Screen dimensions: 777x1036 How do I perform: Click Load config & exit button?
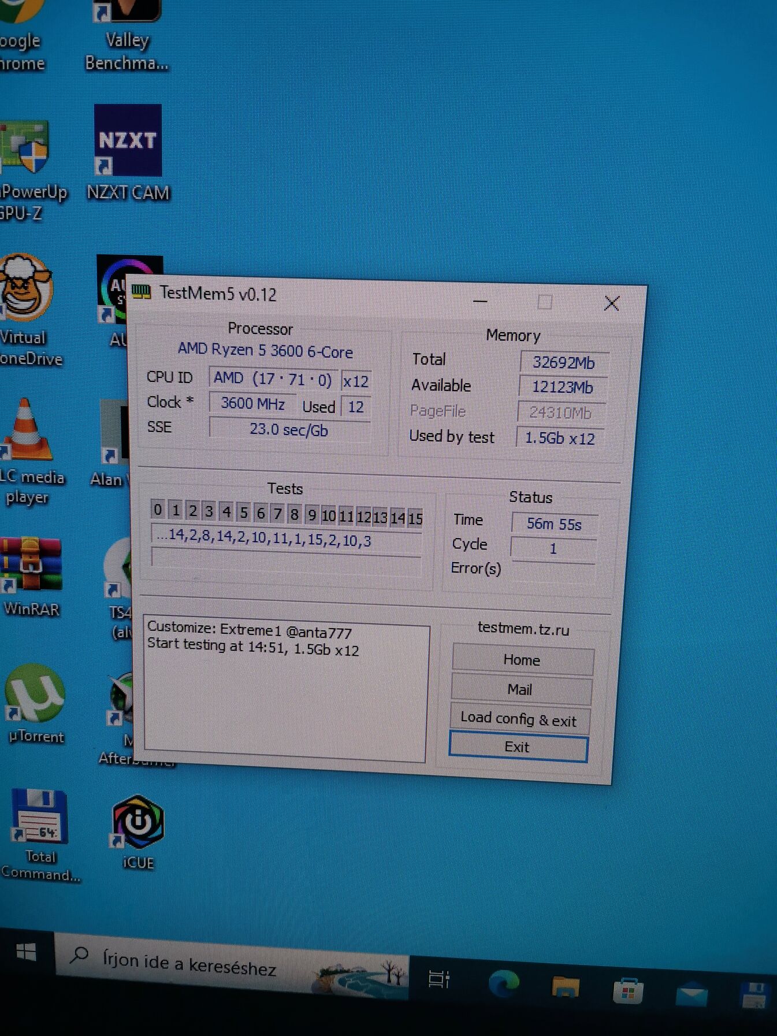(x=519, y=719)
